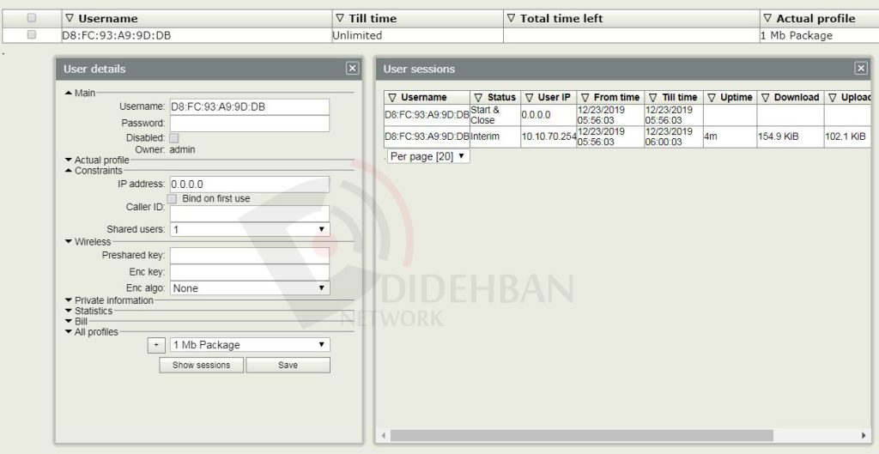Expand the Private information section
879x454 pixels.
(x=69, y=300)
